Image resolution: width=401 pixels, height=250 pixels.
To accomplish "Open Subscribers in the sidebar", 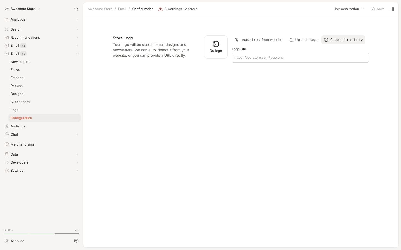I will tap(45, 102).
